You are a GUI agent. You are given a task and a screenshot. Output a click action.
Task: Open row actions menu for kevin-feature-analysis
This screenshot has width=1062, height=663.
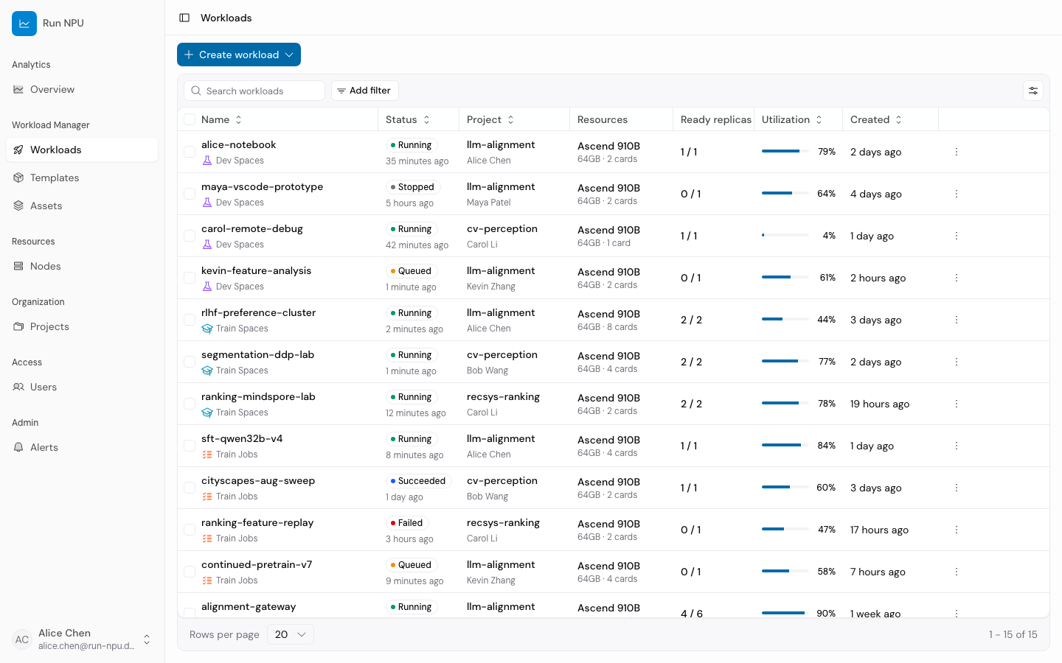pyautogui.click(x=957, y=278)
